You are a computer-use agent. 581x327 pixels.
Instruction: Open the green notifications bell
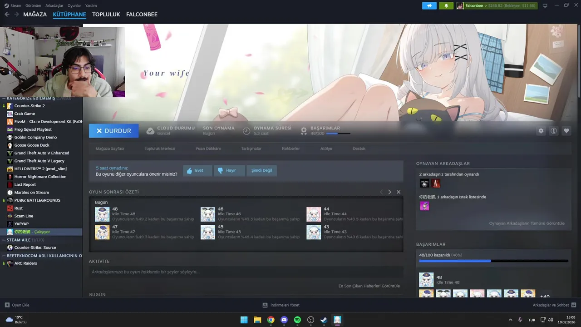pos(446,5)
